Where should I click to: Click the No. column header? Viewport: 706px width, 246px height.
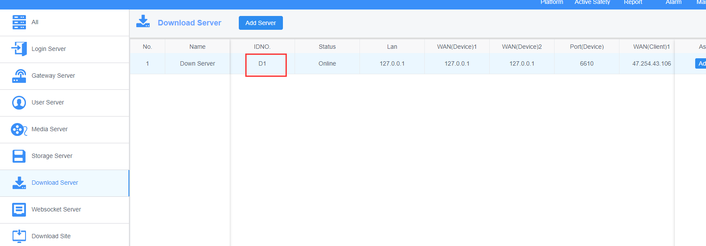pyautogui.click(x=148, y=47)
